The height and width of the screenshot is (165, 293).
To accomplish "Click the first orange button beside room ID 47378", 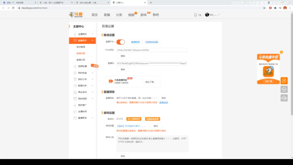I will tap(134, 119).
